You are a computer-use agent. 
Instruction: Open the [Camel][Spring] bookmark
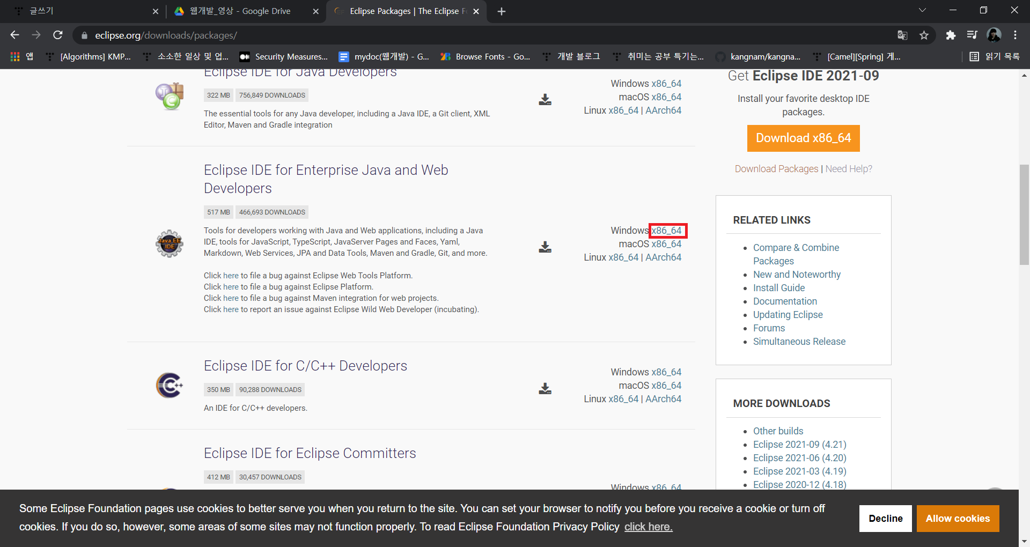click(857, 56)
